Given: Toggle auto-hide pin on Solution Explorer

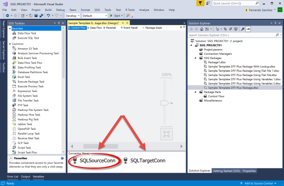Looking at the screenshot, I should coord(275,23).
